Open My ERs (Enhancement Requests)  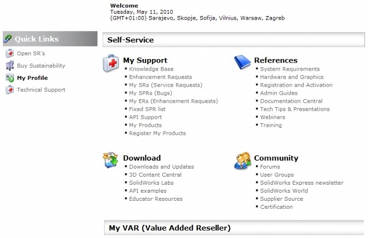tap(174, 101)
